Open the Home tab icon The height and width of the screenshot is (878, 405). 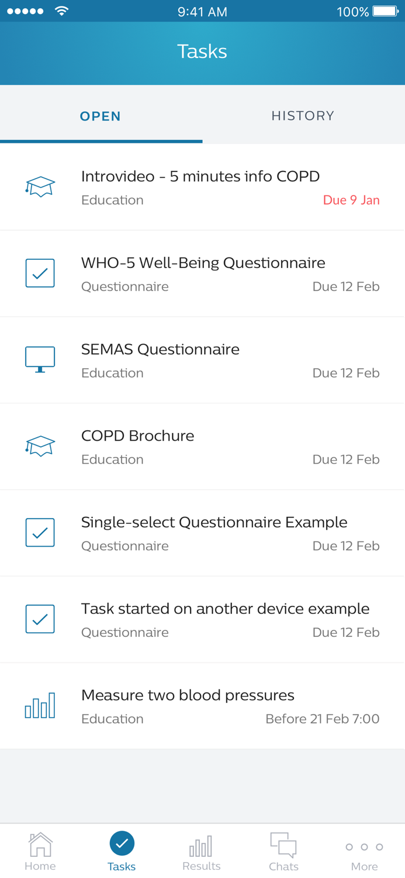click(40, 846)
